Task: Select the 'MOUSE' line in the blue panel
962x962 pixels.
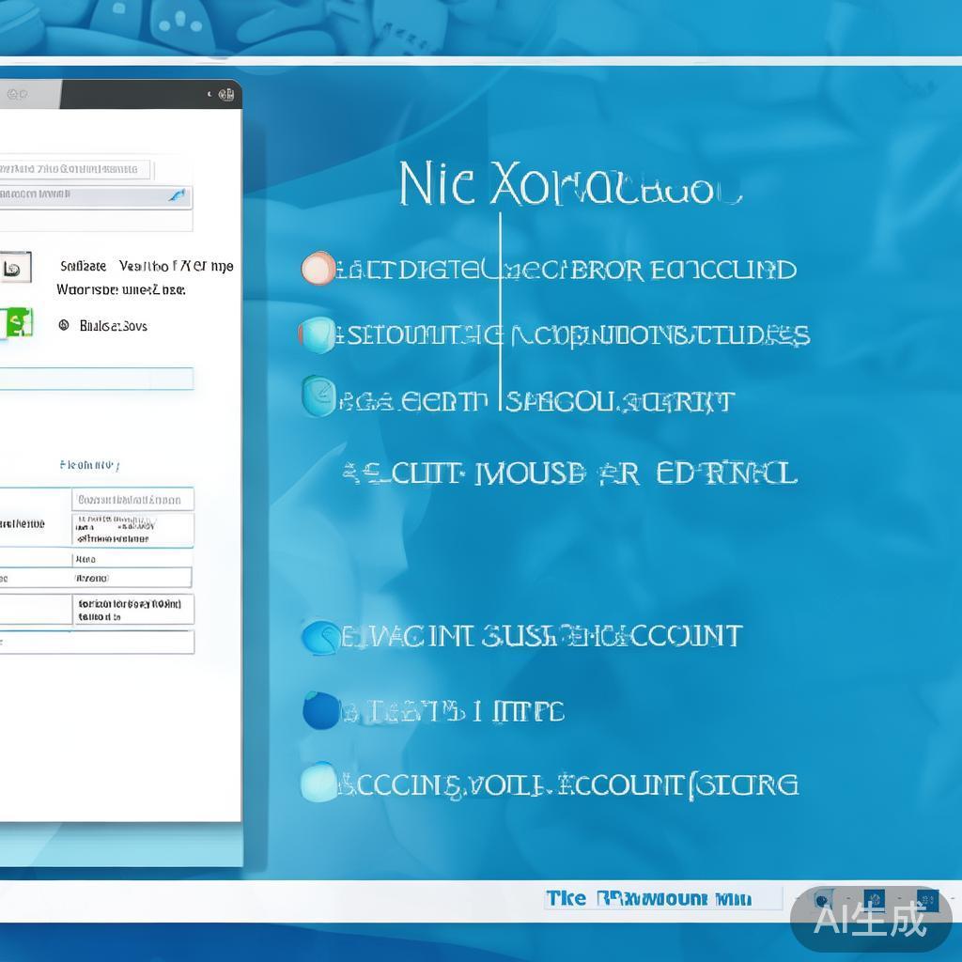Action: coord(569,473)
